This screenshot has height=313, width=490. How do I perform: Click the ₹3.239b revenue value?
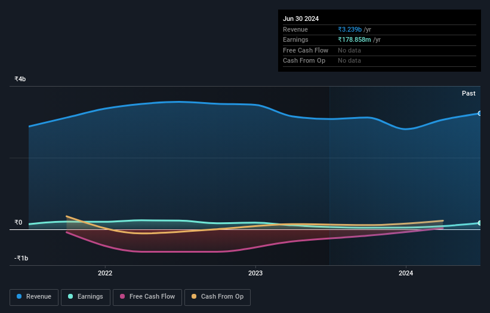point(350,29)
